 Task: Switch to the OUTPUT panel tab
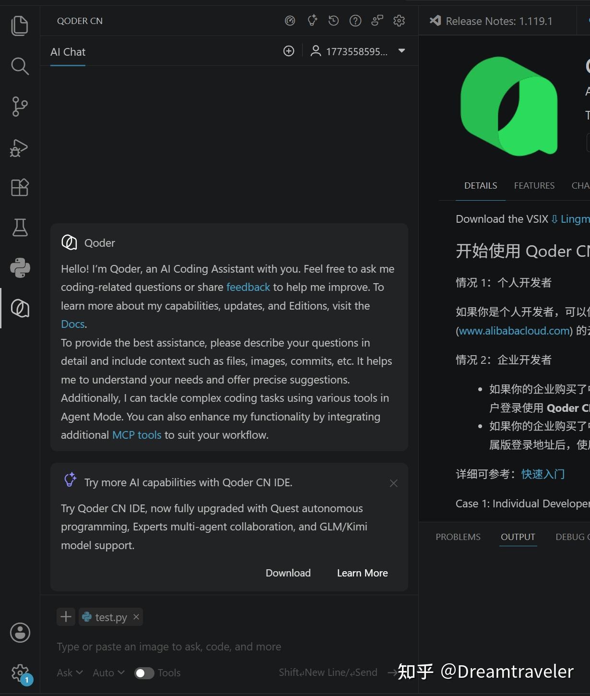[518, 537]
